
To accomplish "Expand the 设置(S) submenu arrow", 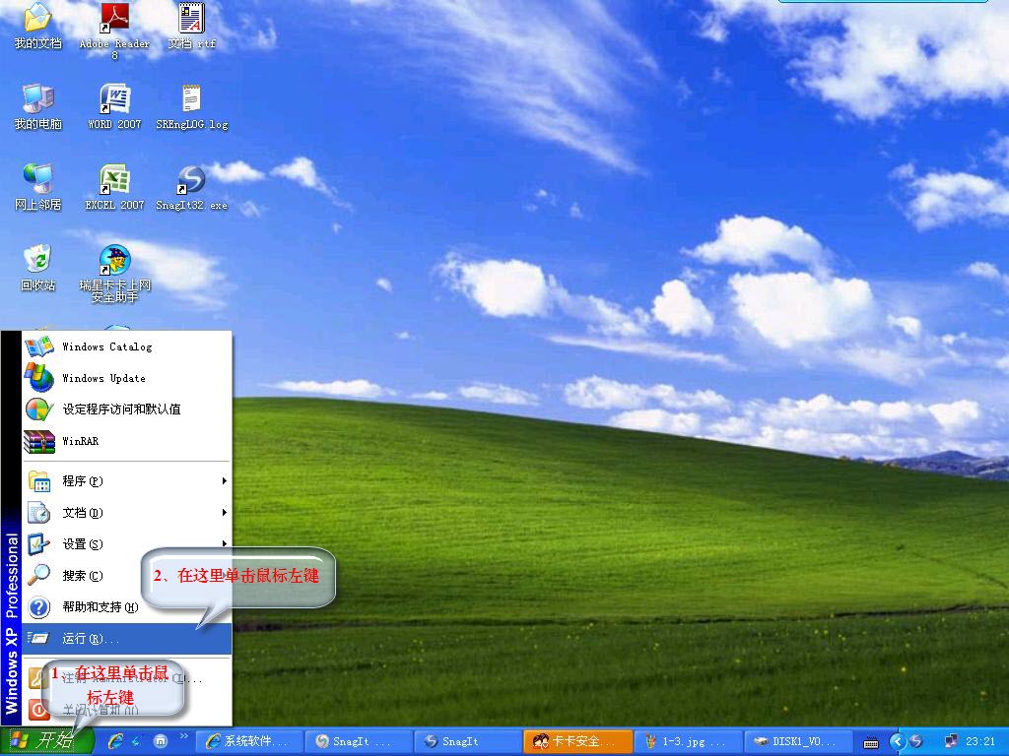I will click(x=224, y=543).
